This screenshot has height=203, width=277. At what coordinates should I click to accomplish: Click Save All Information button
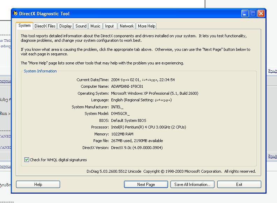(x=192, y=184)
